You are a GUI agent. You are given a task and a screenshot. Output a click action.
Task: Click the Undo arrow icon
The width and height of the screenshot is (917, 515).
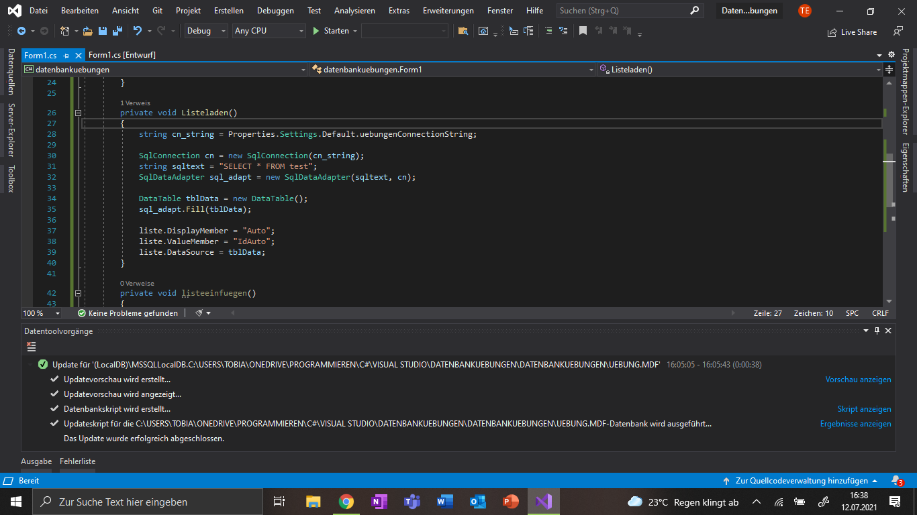click(x=138, y=31)
